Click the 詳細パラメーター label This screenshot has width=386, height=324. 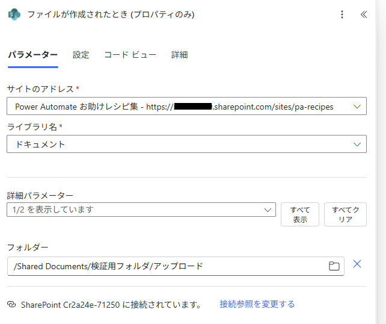40,196
